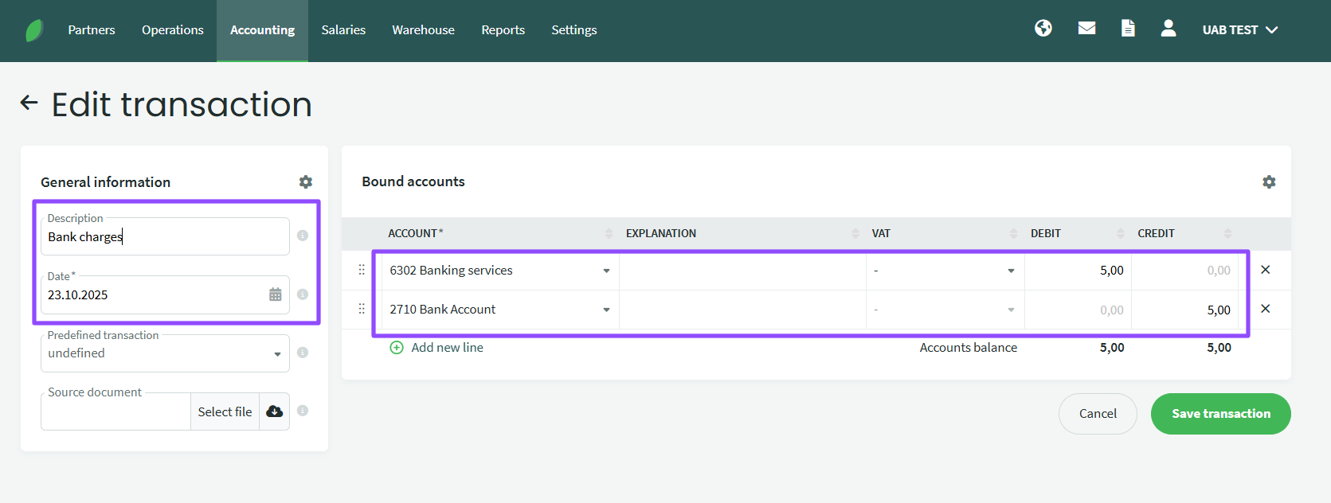Click the globe language icon
Viewport: 1331px width, 503px height.
(x=1043, y=29)
